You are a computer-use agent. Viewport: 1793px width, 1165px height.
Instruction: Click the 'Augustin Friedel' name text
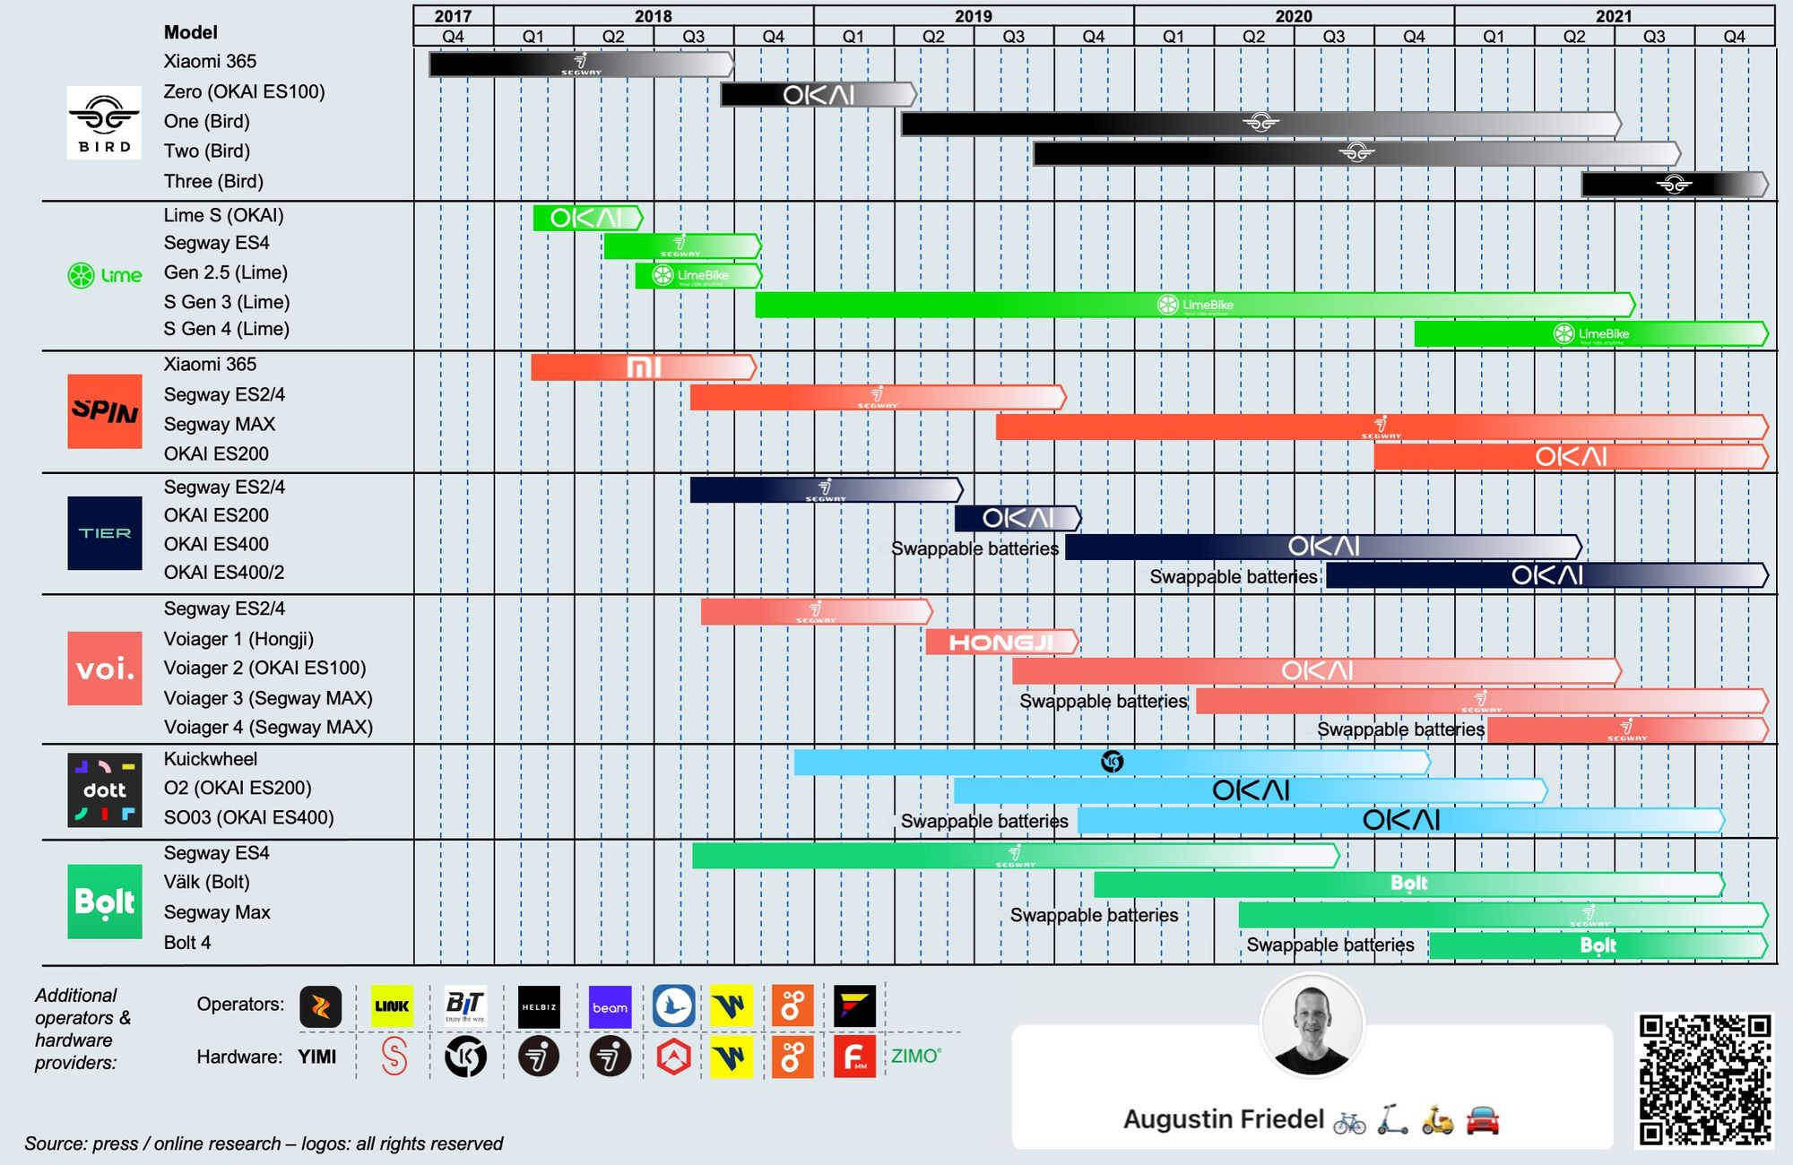pyautogui.click(x=1224, y=1119)
